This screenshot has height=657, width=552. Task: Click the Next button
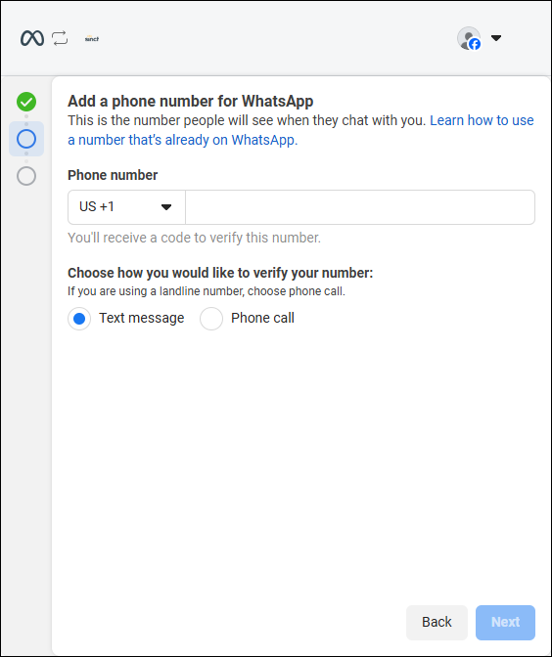(505, 622)
